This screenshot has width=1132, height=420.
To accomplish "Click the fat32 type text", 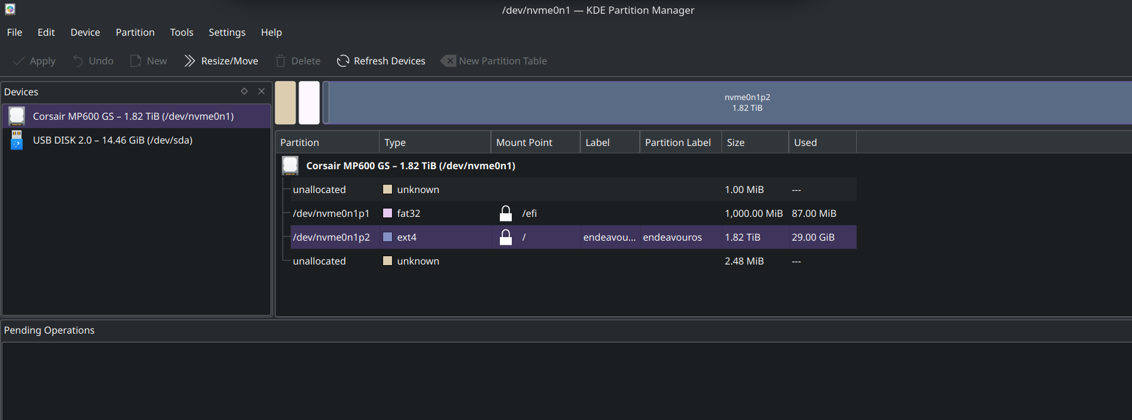I will [x=409, y=213].
